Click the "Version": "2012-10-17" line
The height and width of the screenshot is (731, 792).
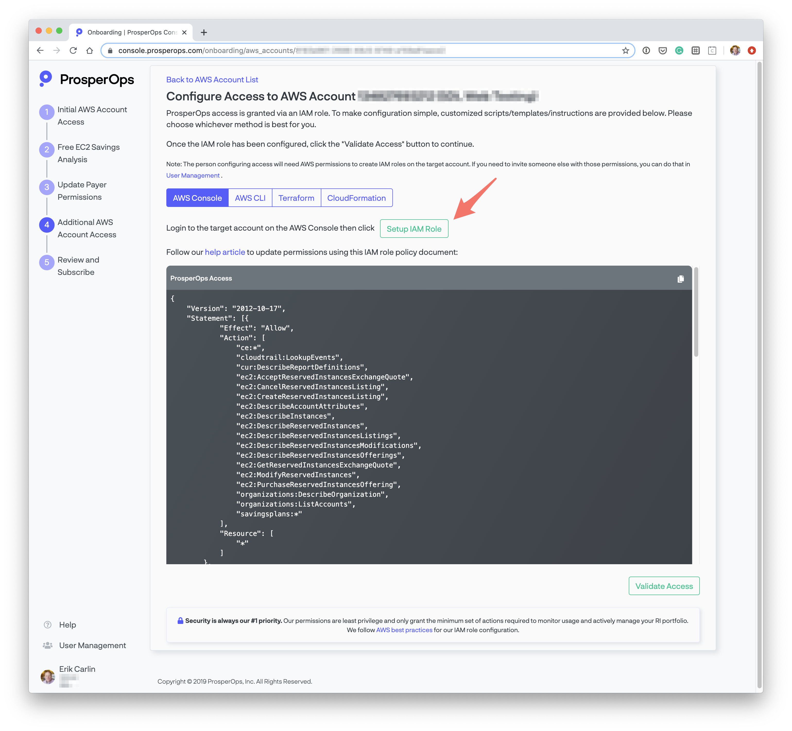[x=236, y=308]
